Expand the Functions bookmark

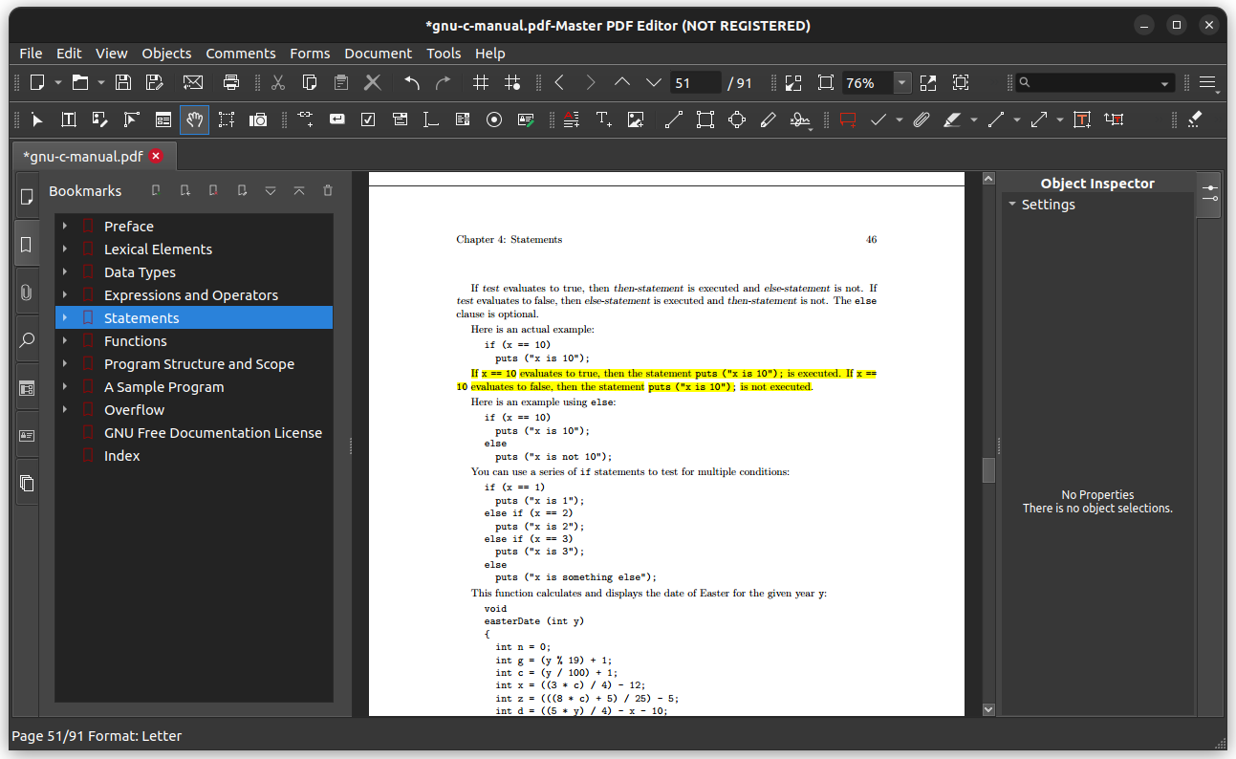[x=66, y=340]
